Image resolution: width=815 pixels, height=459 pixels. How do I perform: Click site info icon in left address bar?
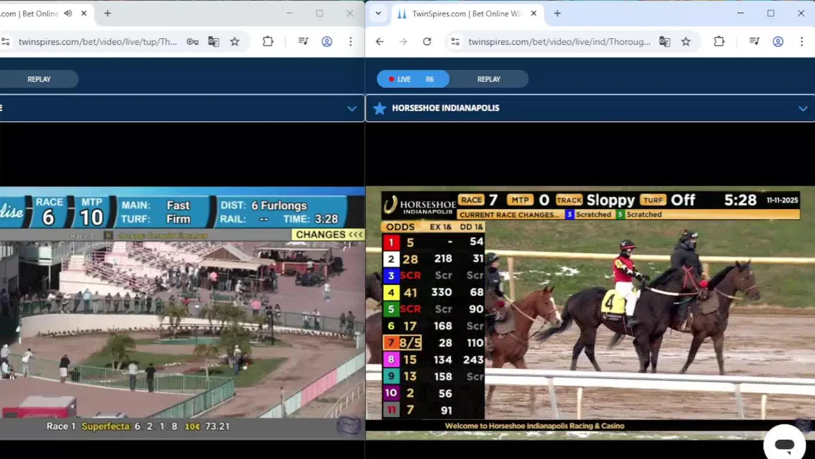5,41
